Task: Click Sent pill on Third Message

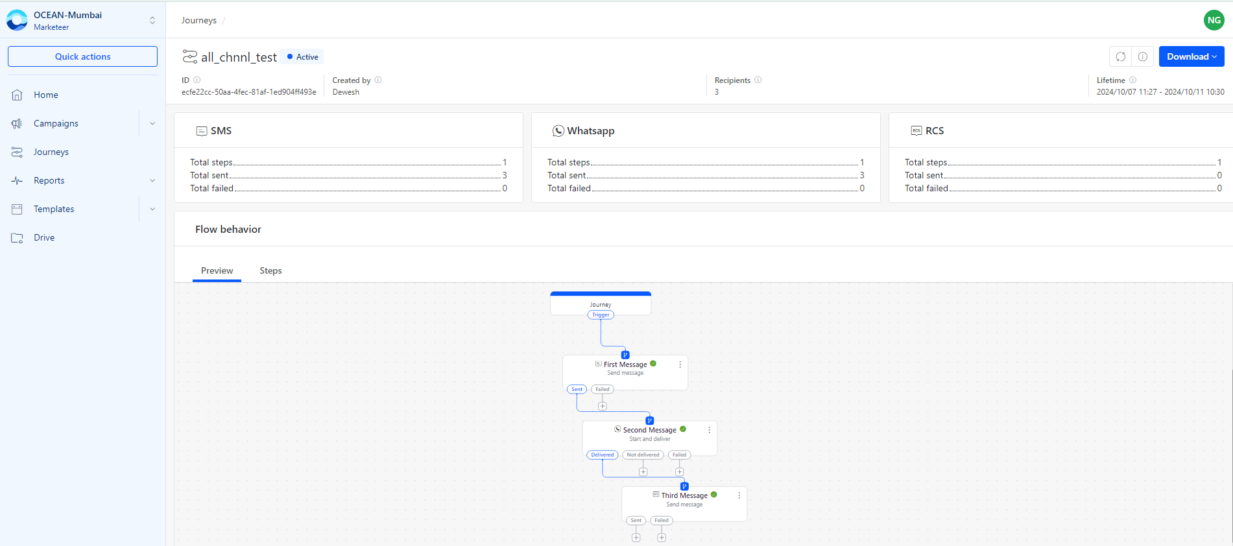Action: pos(636,520)
